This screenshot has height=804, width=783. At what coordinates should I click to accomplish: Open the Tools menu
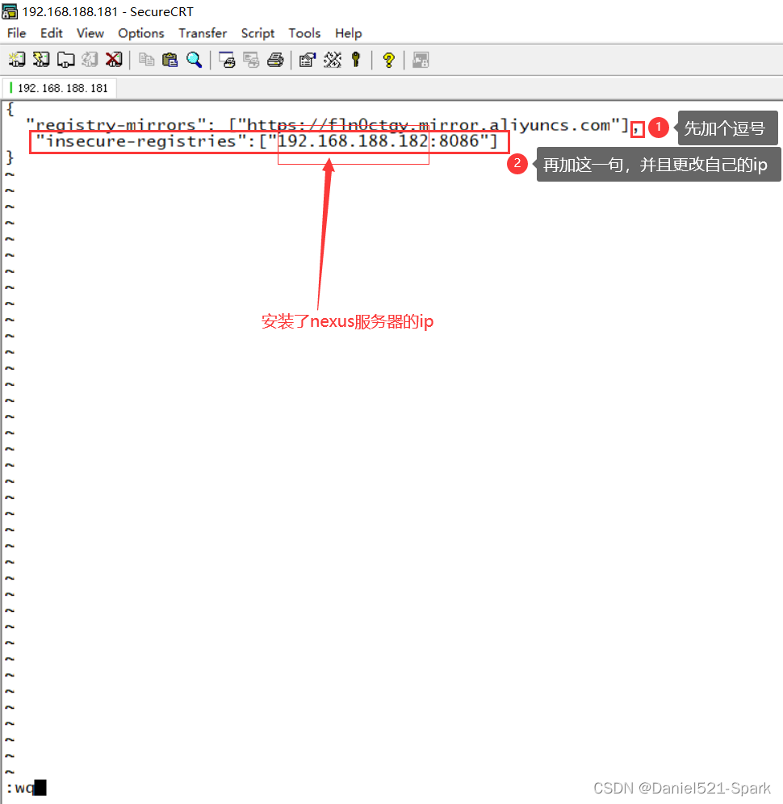click(x=304, y=33)
